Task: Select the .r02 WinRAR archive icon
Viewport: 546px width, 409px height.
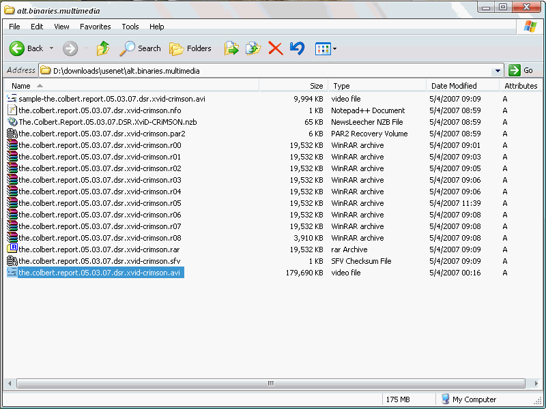Action: [x=12, y=168]
